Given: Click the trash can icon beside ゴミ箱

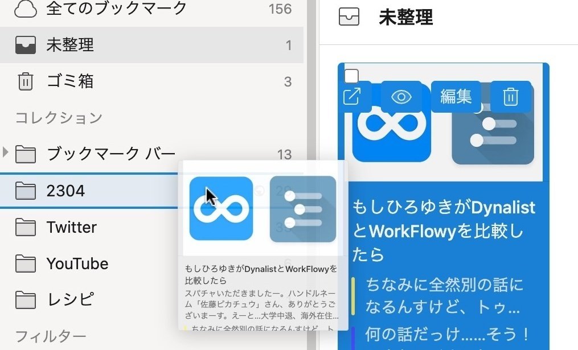Looking at the screenshot, I should 26,81.
